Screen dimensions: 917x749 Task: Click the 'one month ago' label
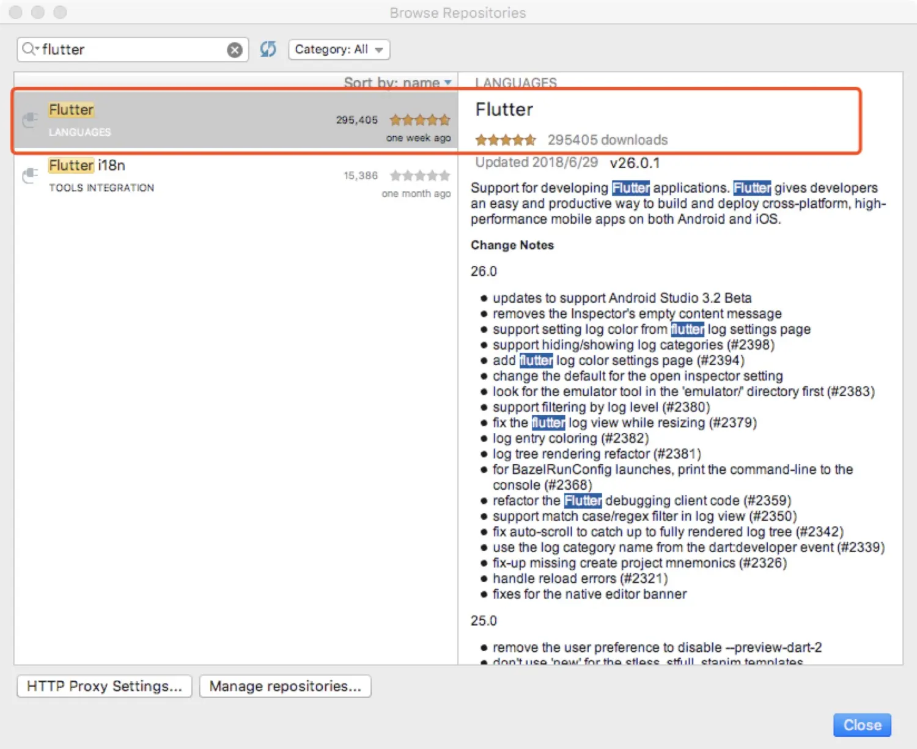tap(416, 194)
